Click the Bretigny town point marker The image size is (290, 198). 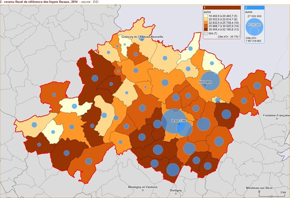click(x=176, y=193)
